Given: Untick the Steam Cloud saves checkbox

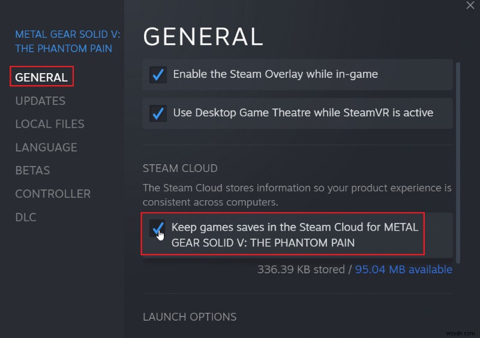Looking at the screenshot, I should tap(157, 228).
